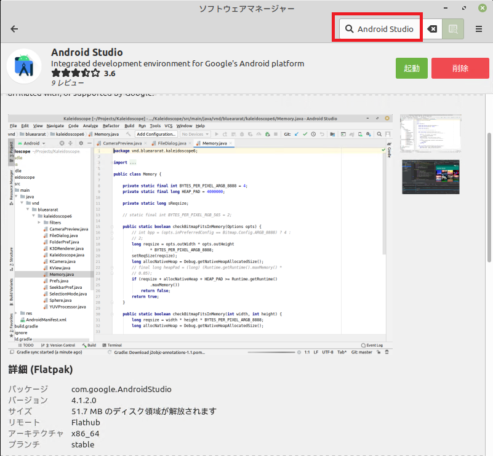Click the バージョン label

point(28,401)
